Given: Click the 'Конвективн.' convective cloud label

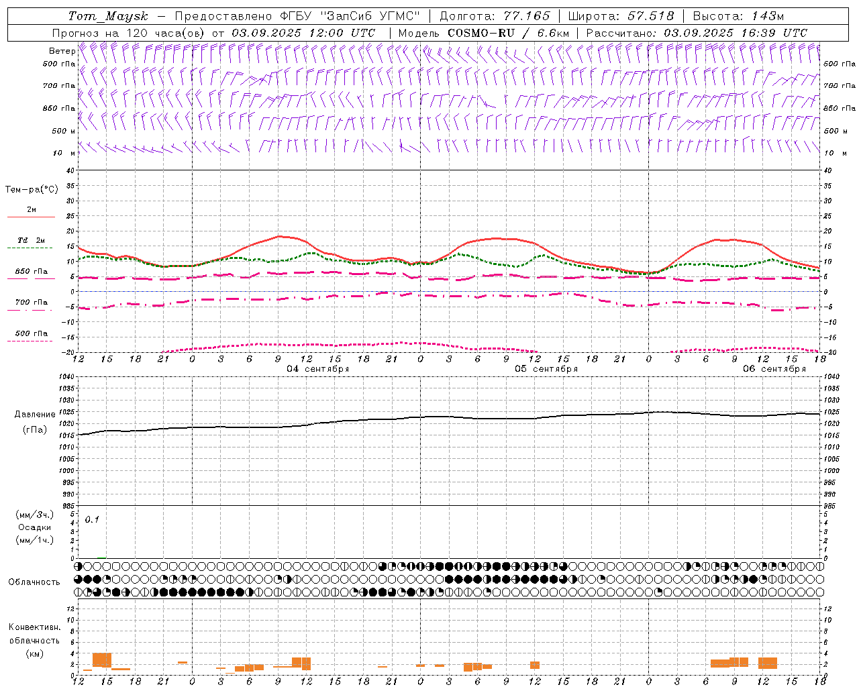Looking at the screenshot, I should [35, 627].
